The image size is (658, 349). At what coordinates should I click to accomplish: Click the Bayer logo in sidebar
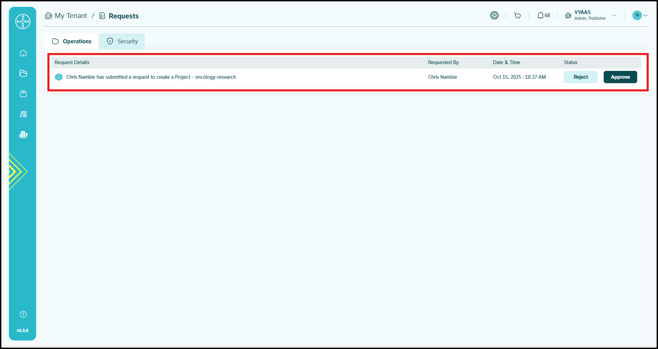coord(23,21)
